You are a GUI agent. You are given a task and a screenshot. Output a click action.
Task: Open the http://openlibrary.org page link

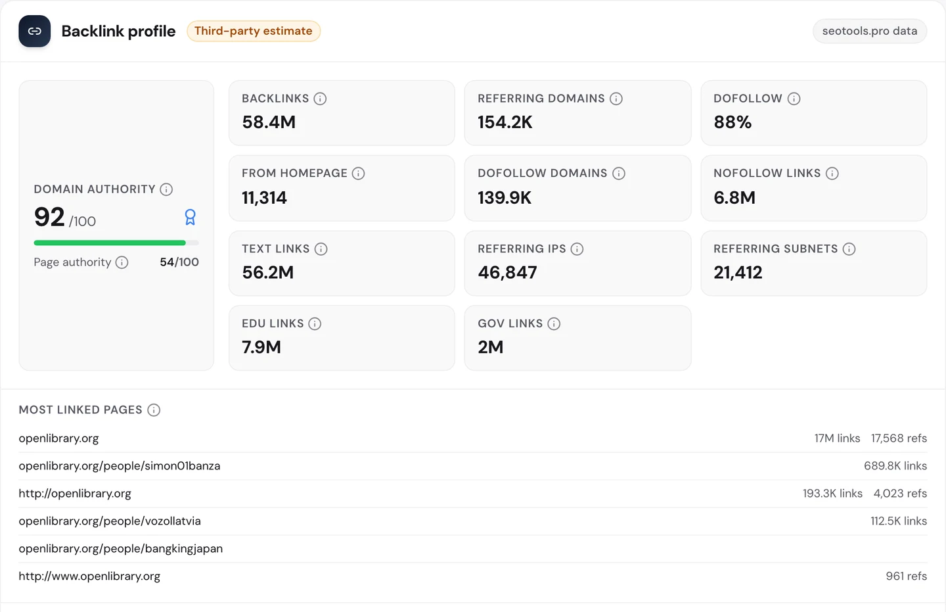pos(75,494)
